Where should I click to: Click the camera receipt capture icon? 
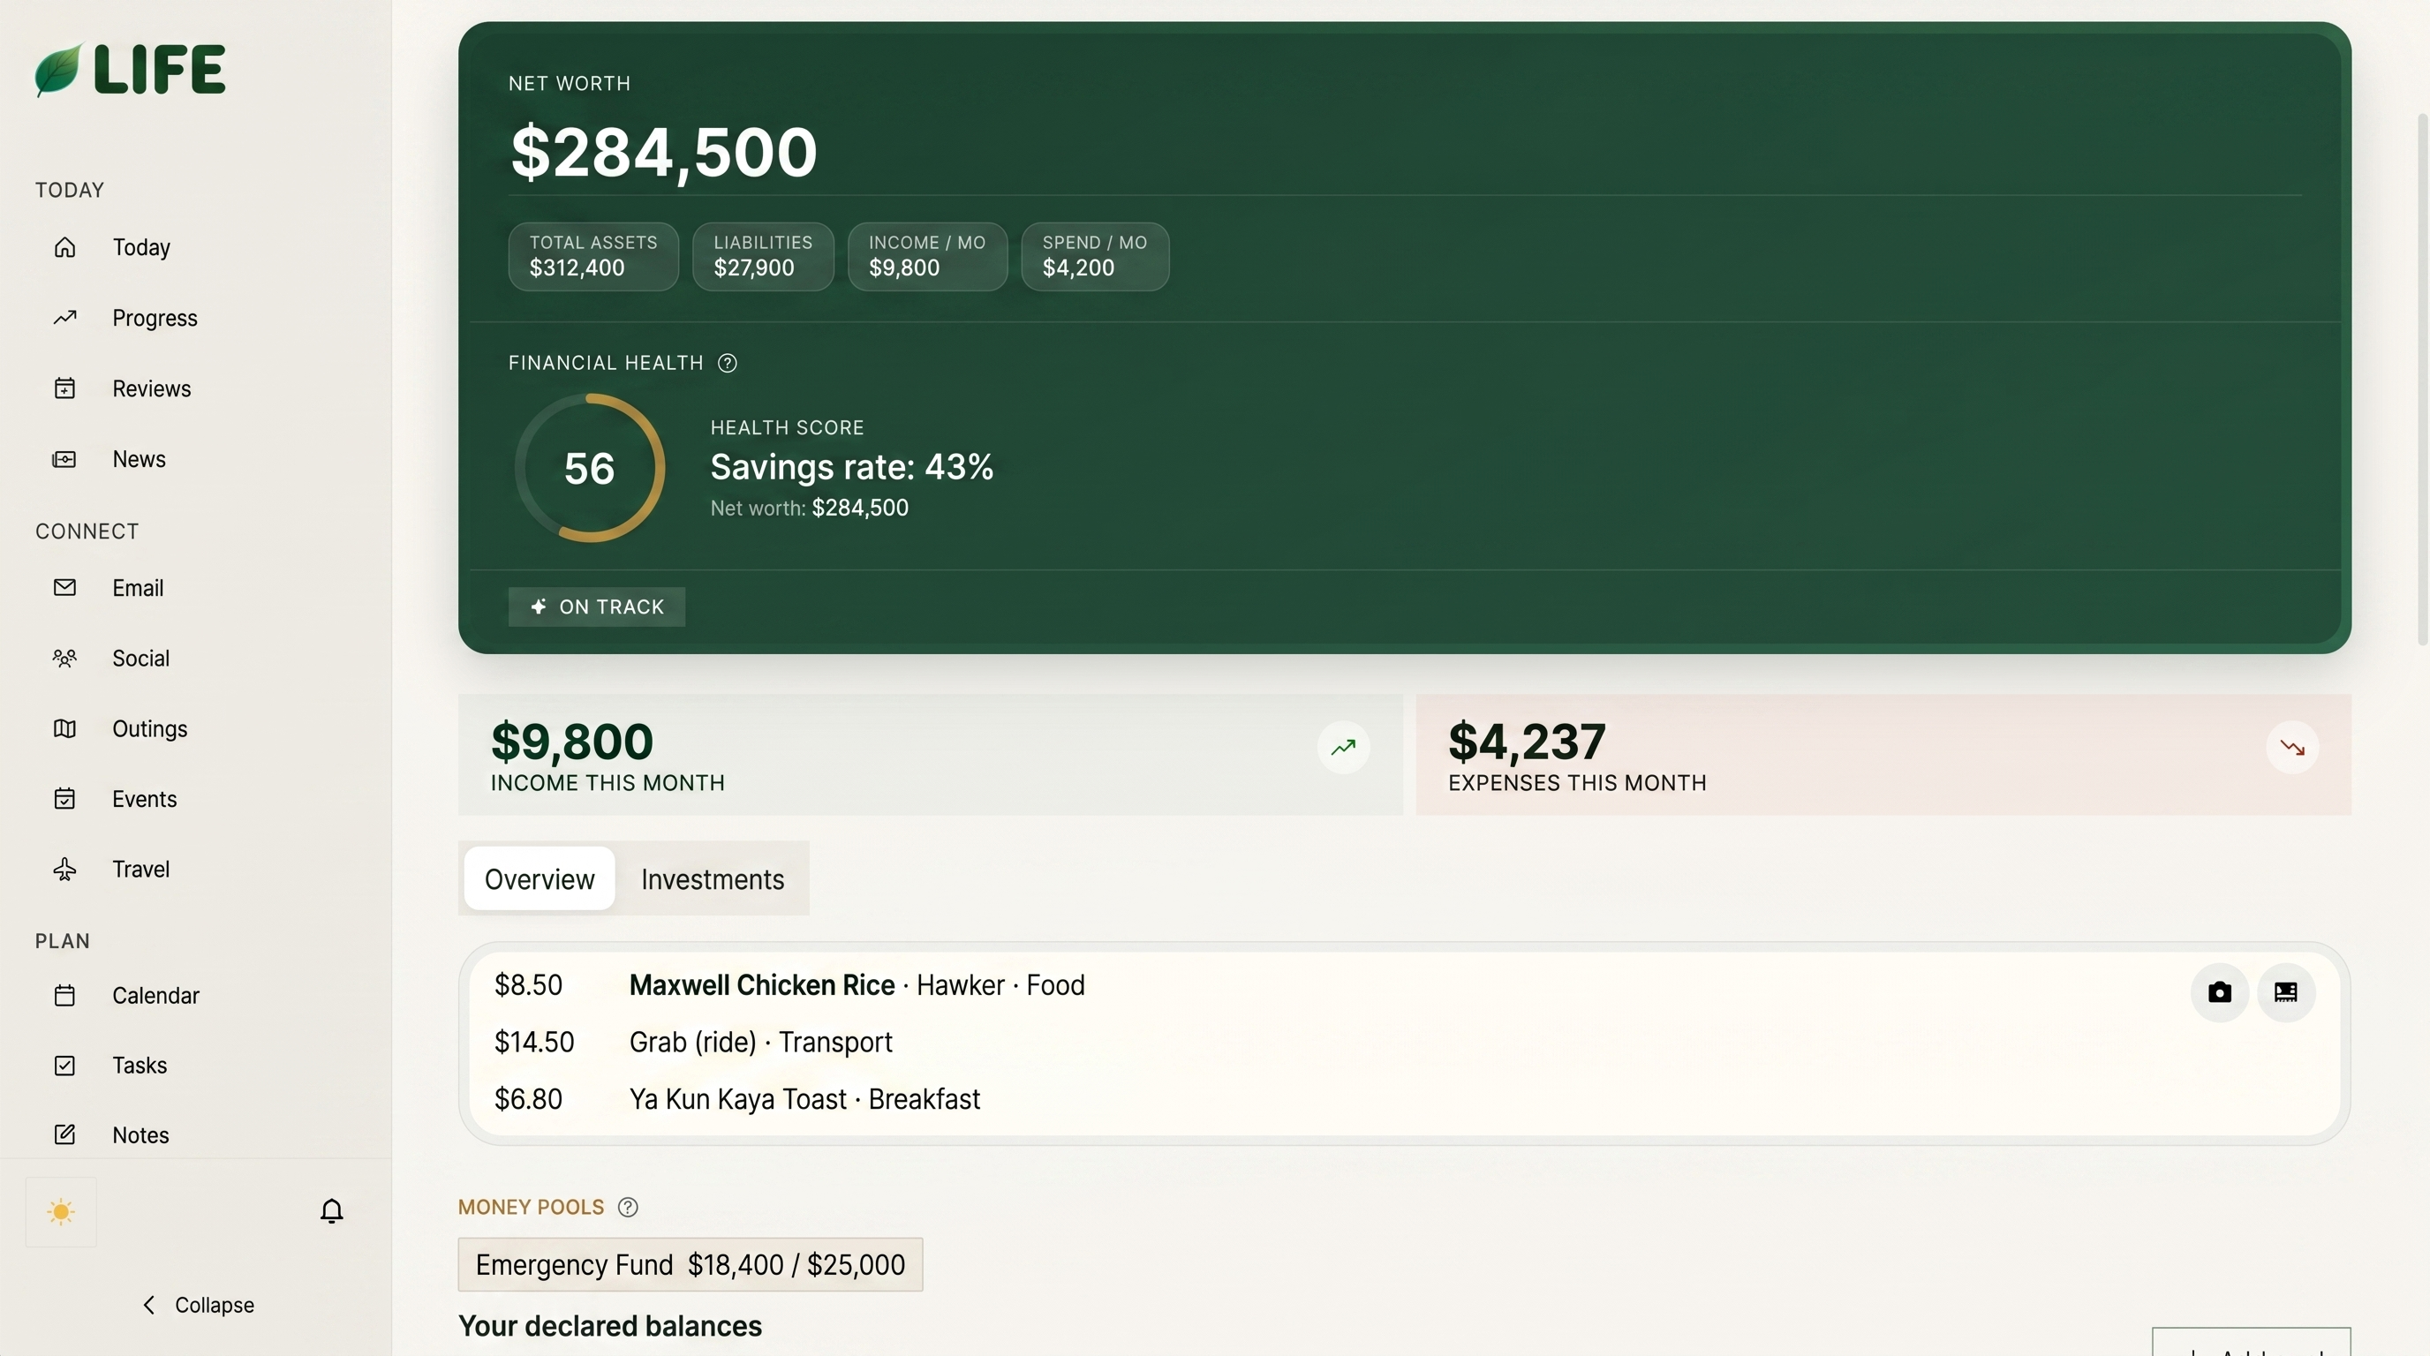[x=2220, y=992]
